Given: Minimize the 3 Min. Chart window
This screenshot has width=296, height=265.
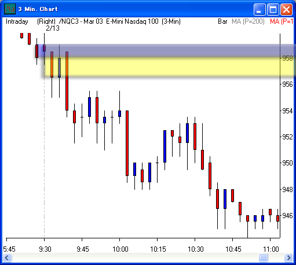Looking at the screenshot, I should tap(260, 9).
